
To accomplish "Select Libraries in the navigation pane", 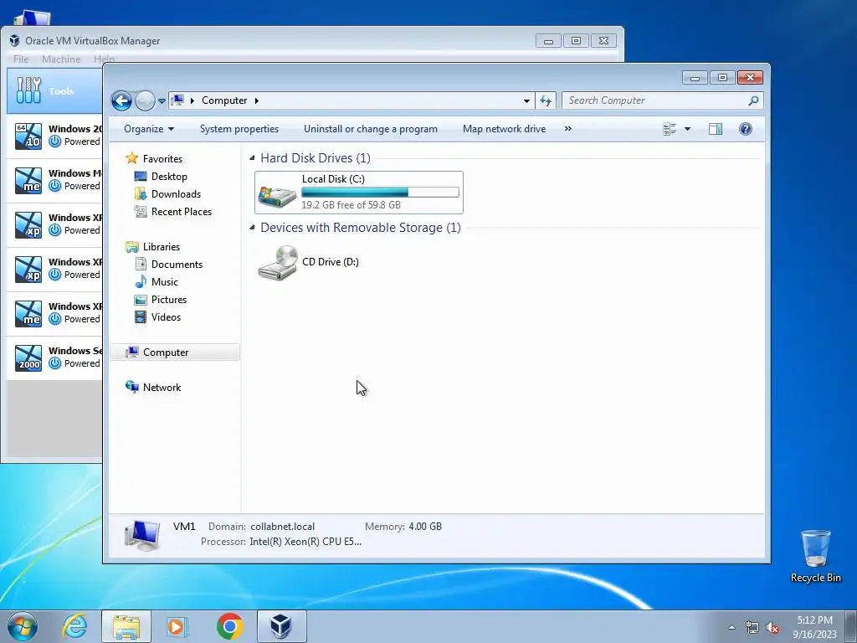I will tap(162, 247).
